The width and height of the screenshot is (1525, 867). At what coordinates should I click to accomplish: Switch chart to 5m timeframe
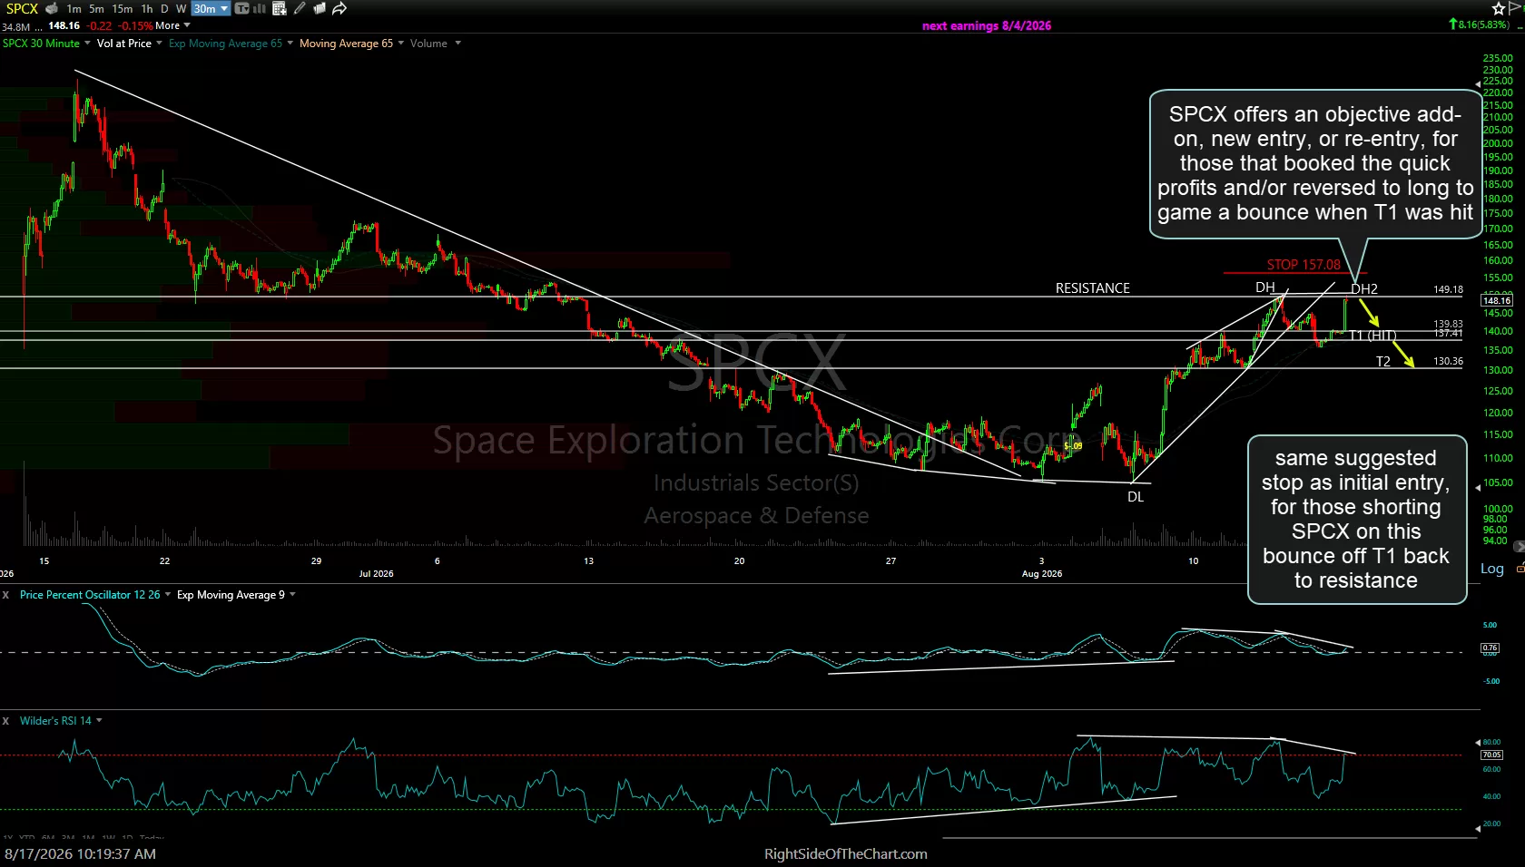97,9
